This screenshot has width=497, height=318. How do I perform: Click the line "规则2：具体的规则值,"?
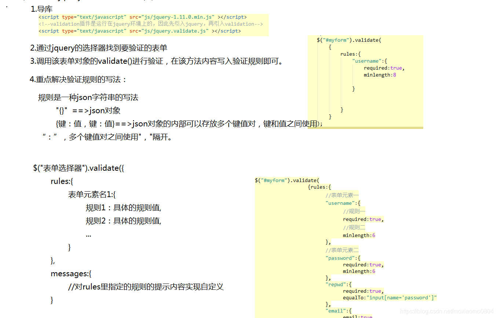tap(124, 221)
